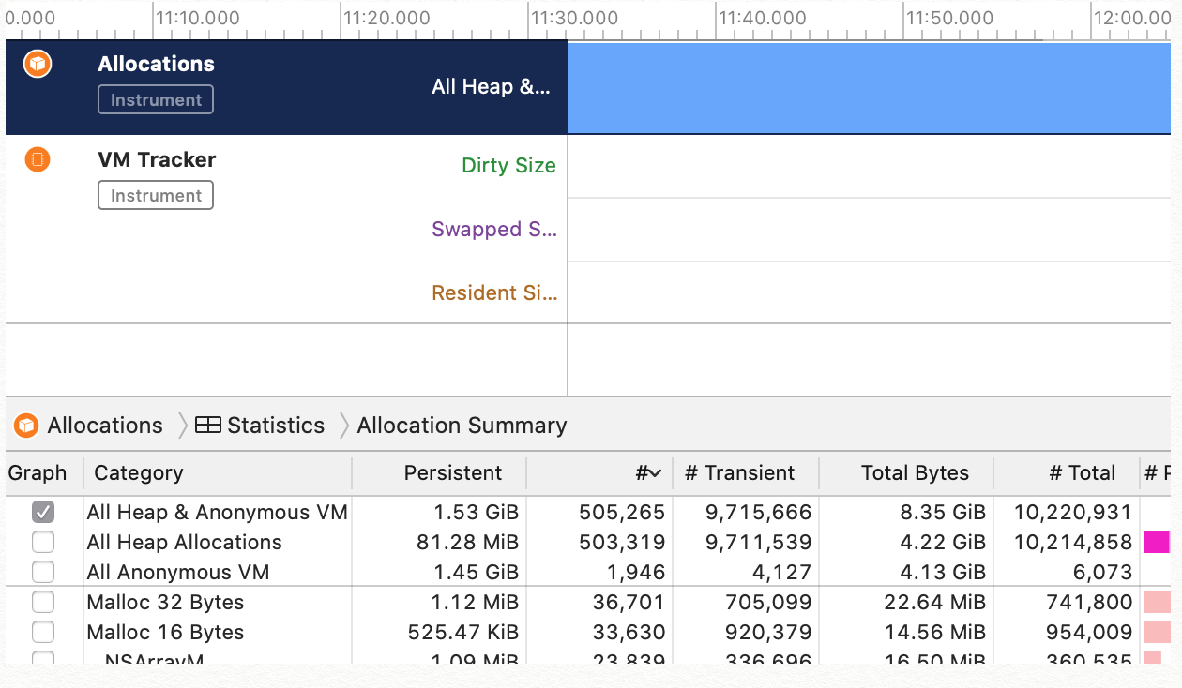Viewport: 1182px width, 688px height.
Task: Open the Statistics breadcrumb dropdown
Action: tap(275, 426)
